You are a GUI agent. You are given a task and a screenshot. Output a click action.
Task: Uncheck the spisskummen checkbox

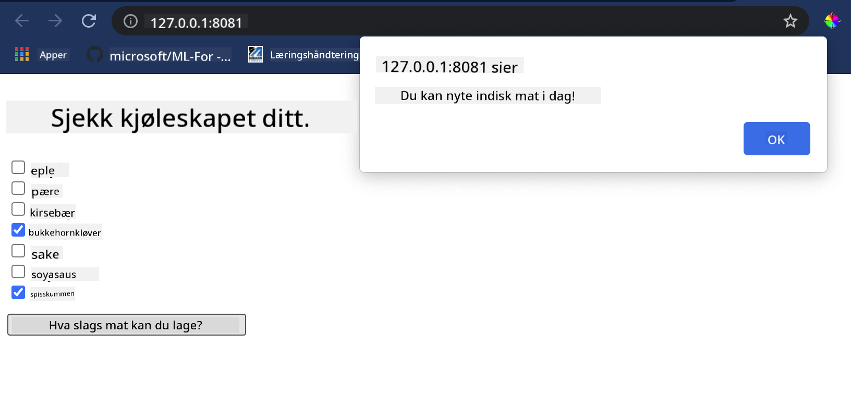click(18, 292)
